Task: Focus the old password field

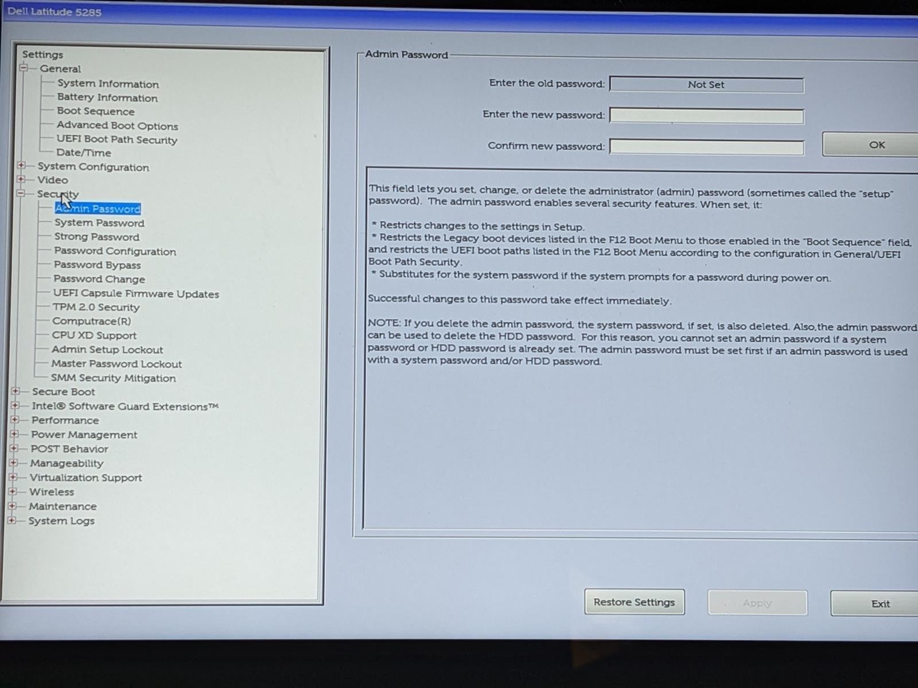Action: click(706, 84)
